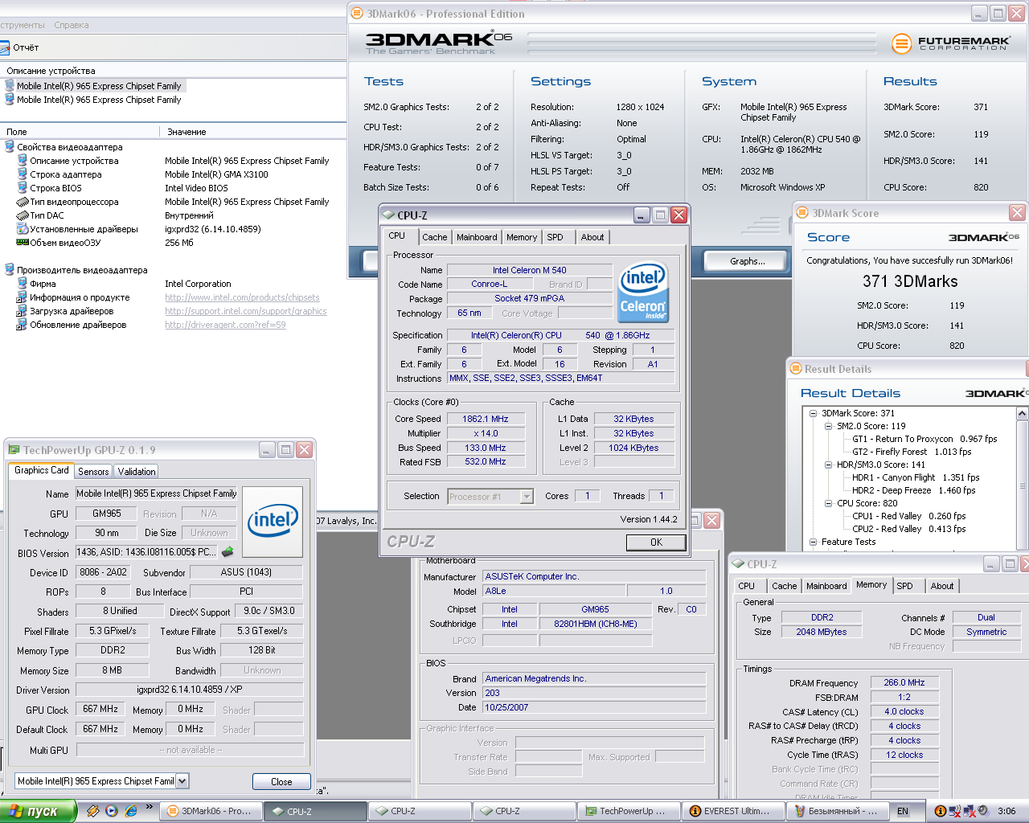
Task: Collapse the 3DMark Score: 371 tree node
Action: click(x=813, y=413)
